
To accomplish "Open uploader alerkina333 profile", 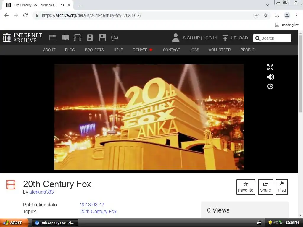I will [41, 192].
